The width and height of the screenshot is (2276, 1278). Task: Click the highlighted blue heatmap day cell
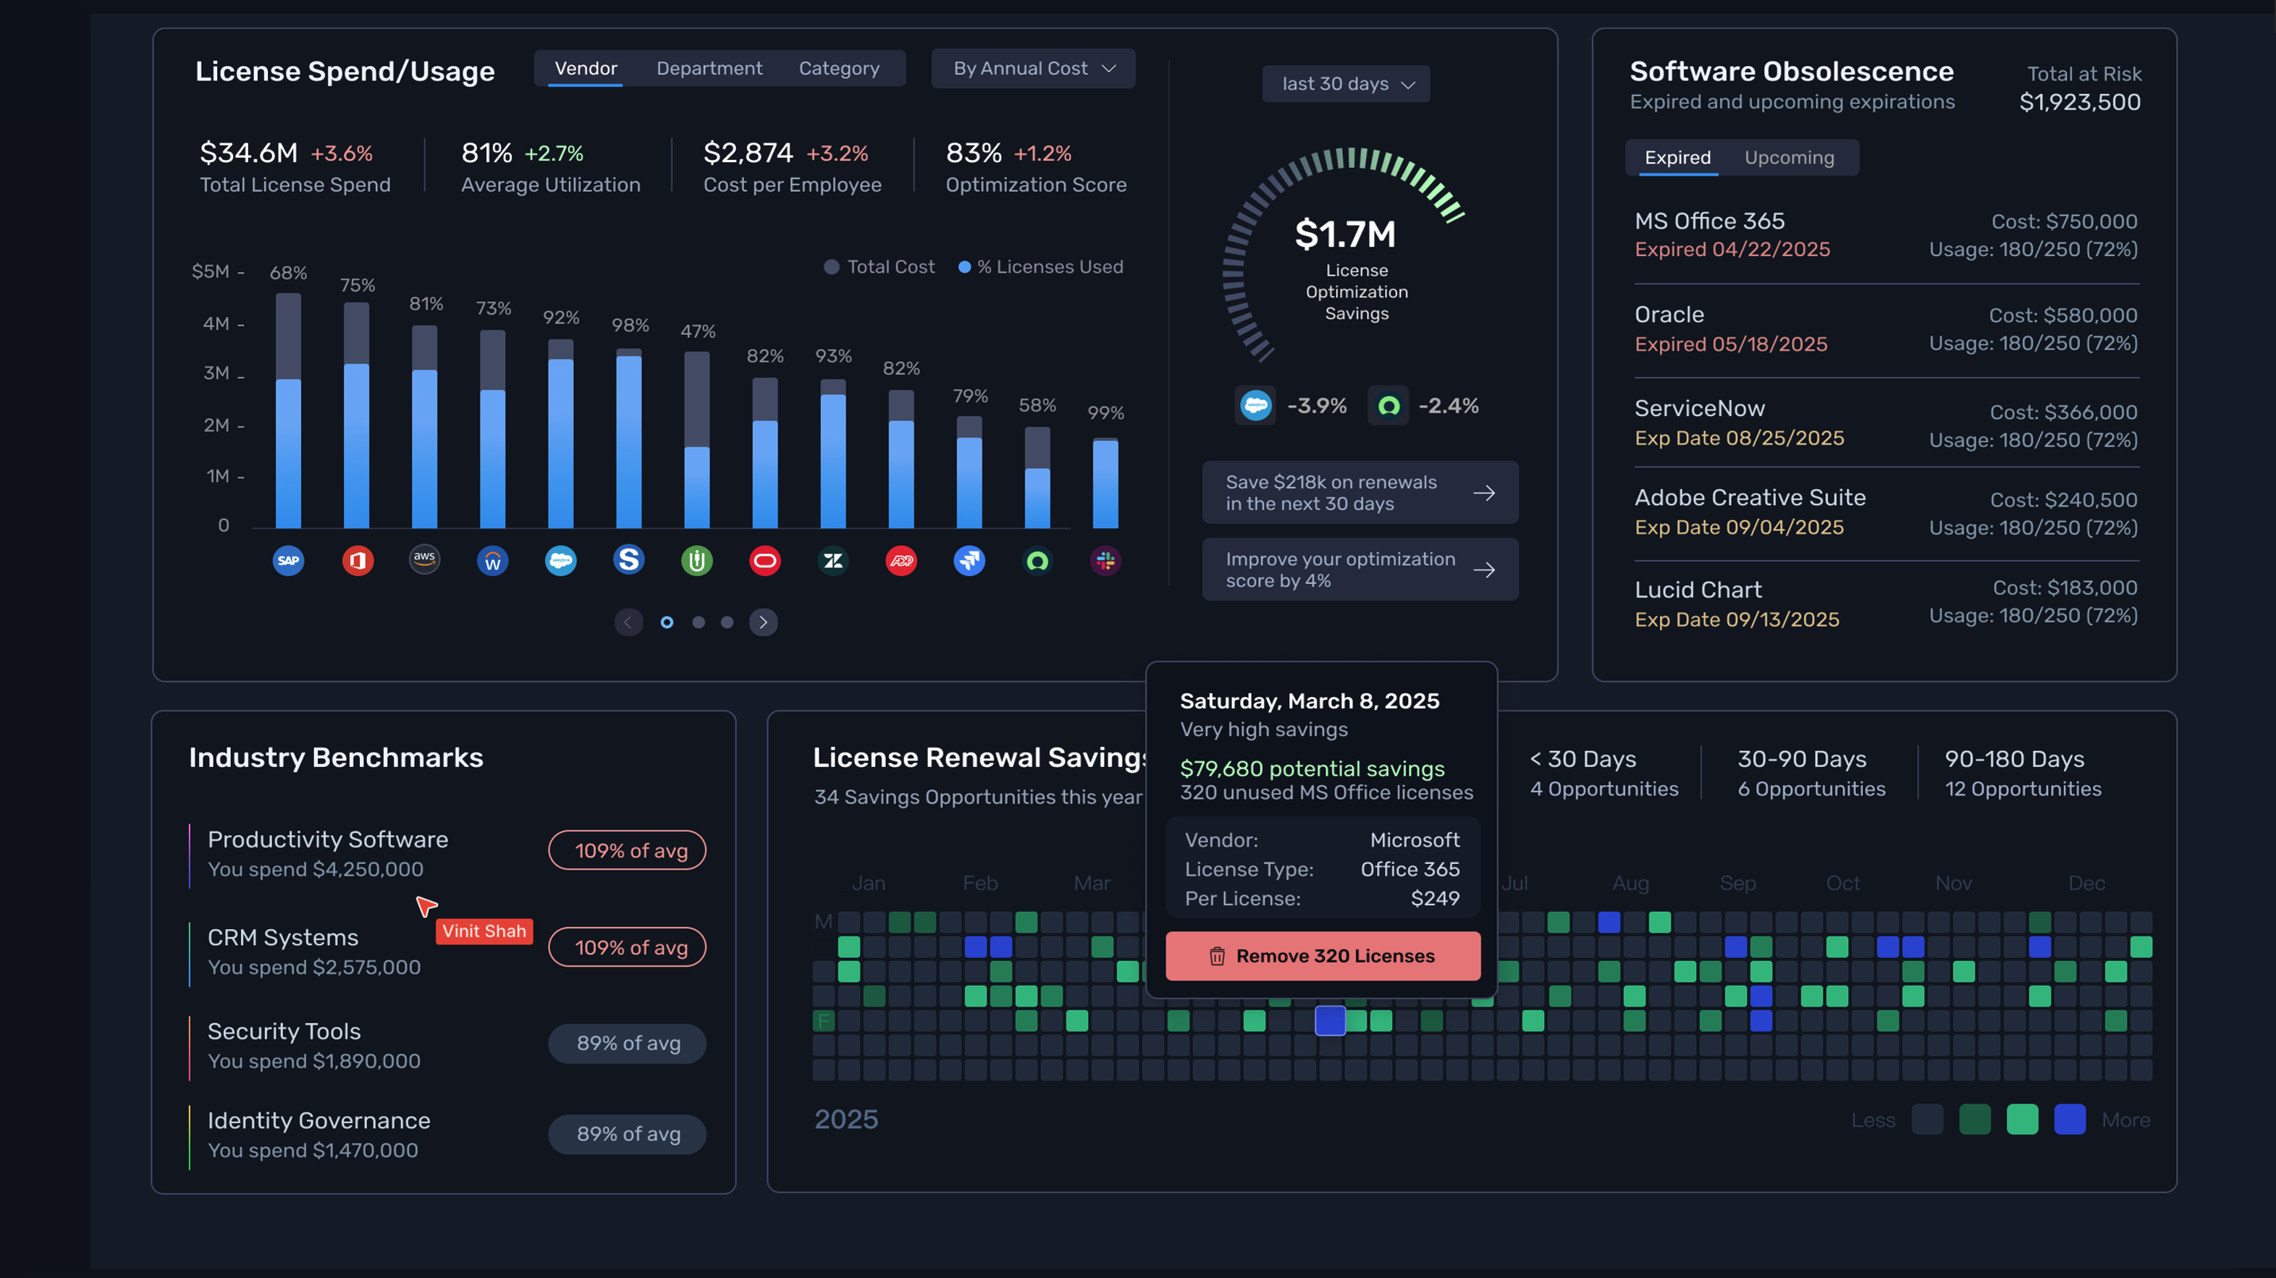[x=1331, y=1021]
